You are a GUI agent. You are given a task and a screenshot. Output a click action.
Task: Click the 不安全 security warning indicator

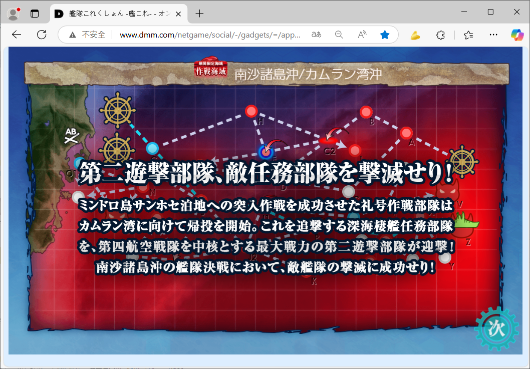pos(87,35)
